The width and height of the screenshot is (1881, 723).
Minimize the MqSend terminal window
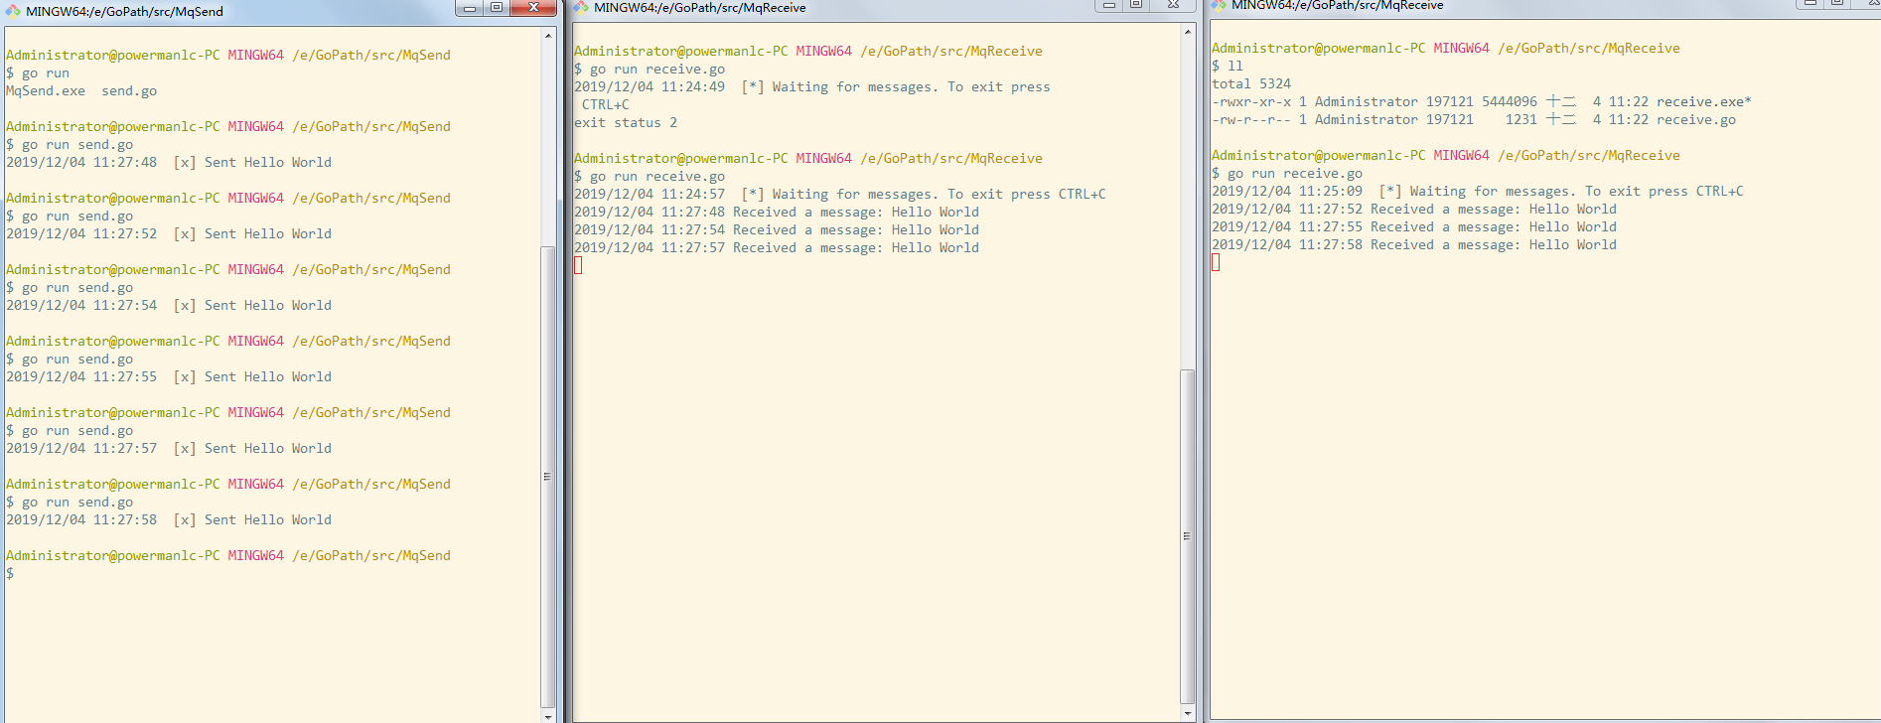[470, 8]
